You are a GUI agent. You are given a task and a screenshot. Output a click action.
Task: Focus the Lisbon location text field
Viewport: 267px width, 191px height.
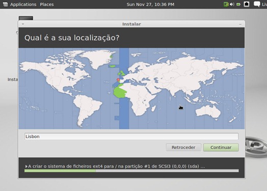coord(131,137)
